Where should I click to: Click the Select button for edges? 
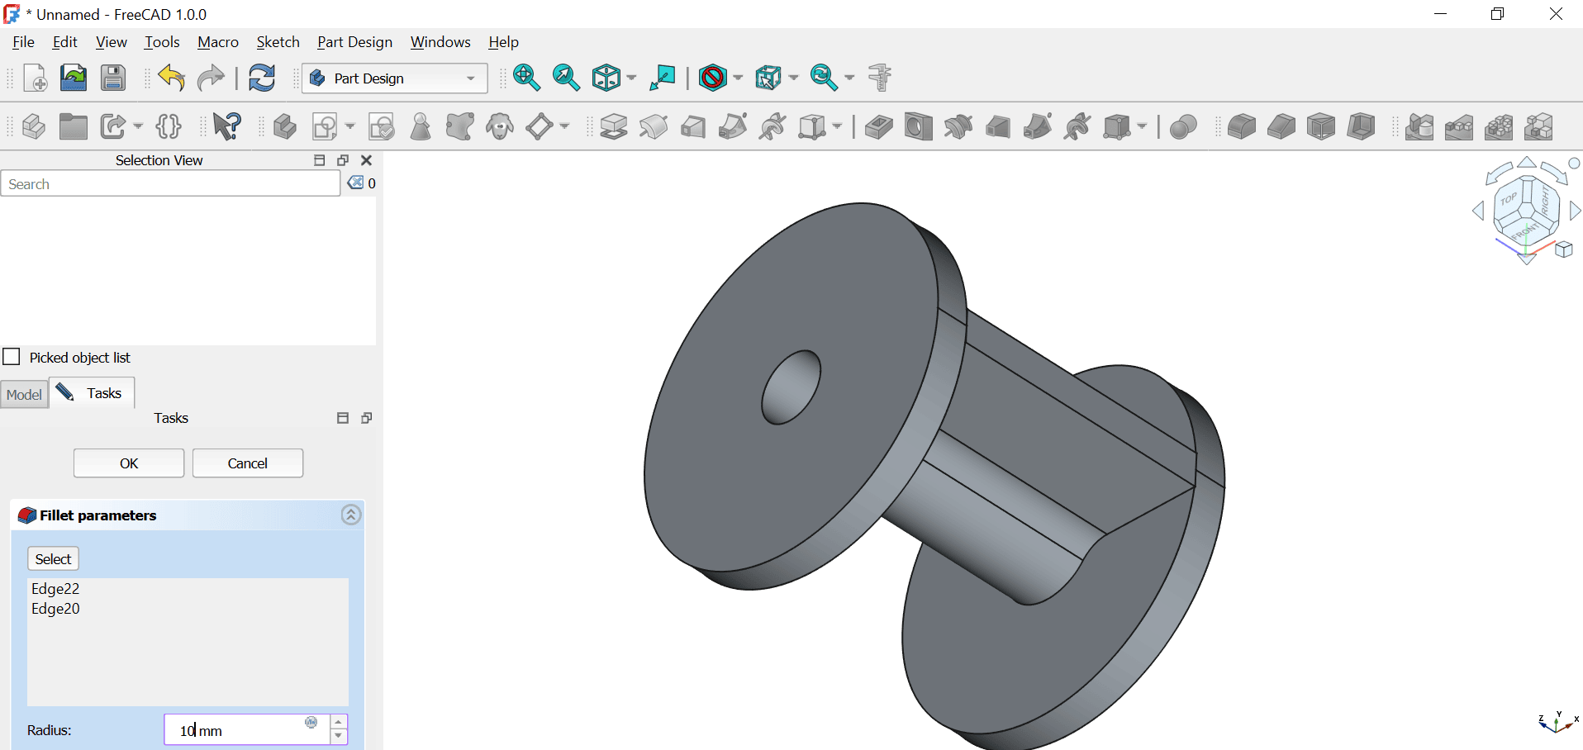53,559
